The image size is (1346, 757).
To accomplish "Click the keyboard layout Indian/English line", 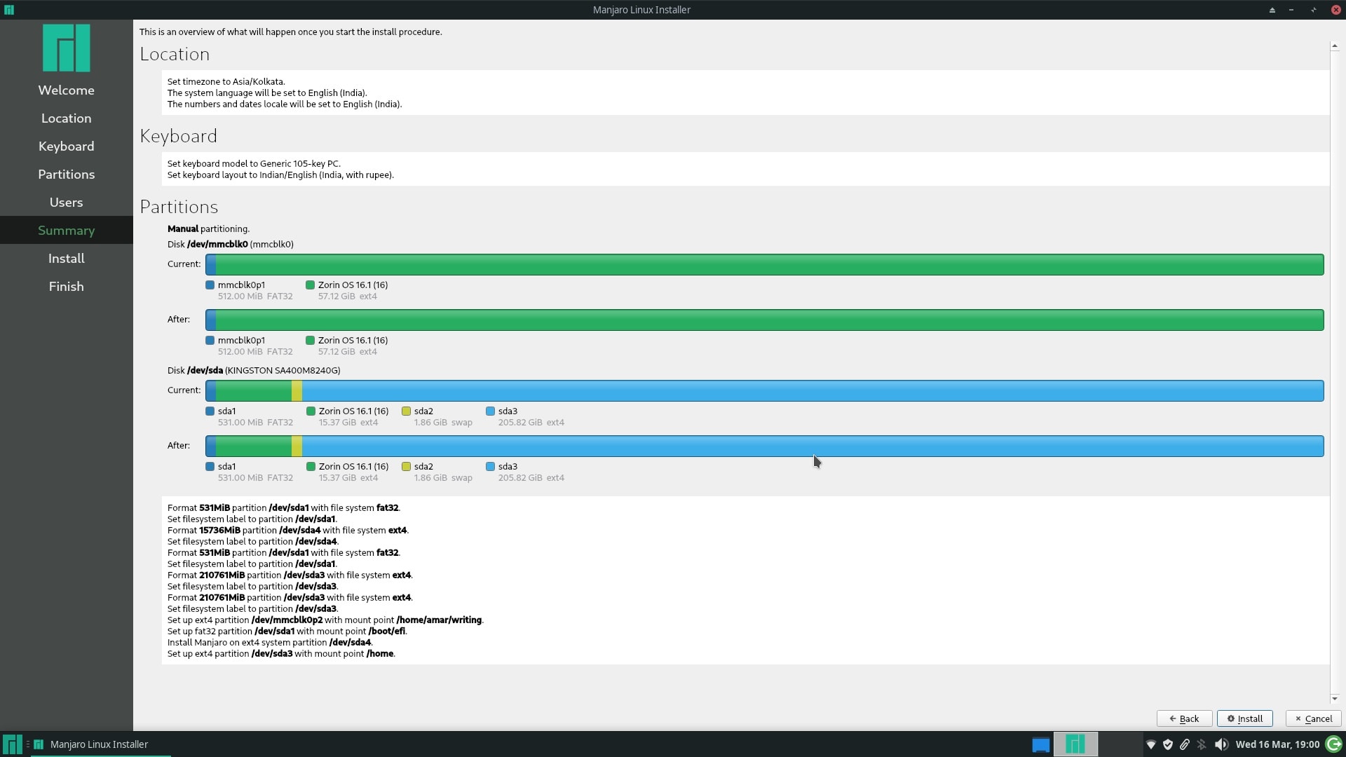I will [280, 175].
